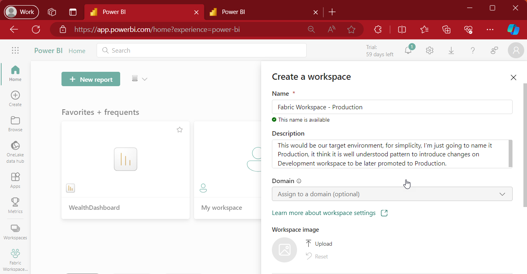This screenshot has width=527, height=274.
Task: Open Power BI notifications bell
Action: 408,50
